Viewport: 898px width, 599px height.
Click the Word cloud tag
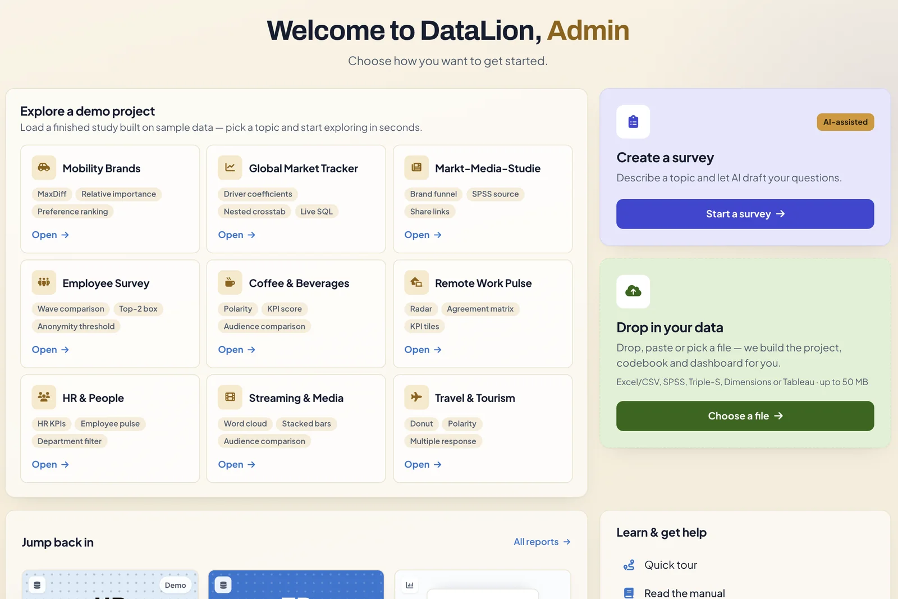(x=245, y=424)
